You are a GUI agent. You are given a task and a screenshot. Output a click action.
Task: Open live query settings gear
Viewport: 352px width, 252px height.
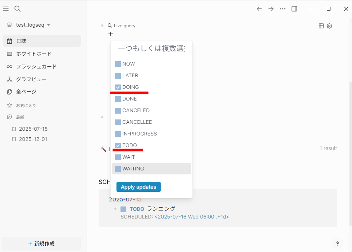tap(329, 26)
